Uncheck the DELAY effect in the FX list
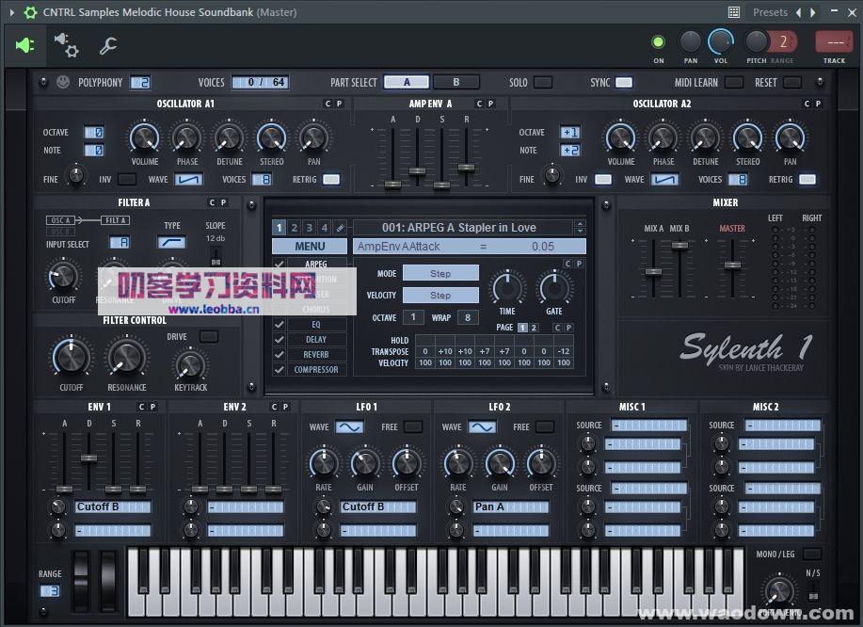The width and height of the screenshot is (863, 627). (x=277, y=339)
